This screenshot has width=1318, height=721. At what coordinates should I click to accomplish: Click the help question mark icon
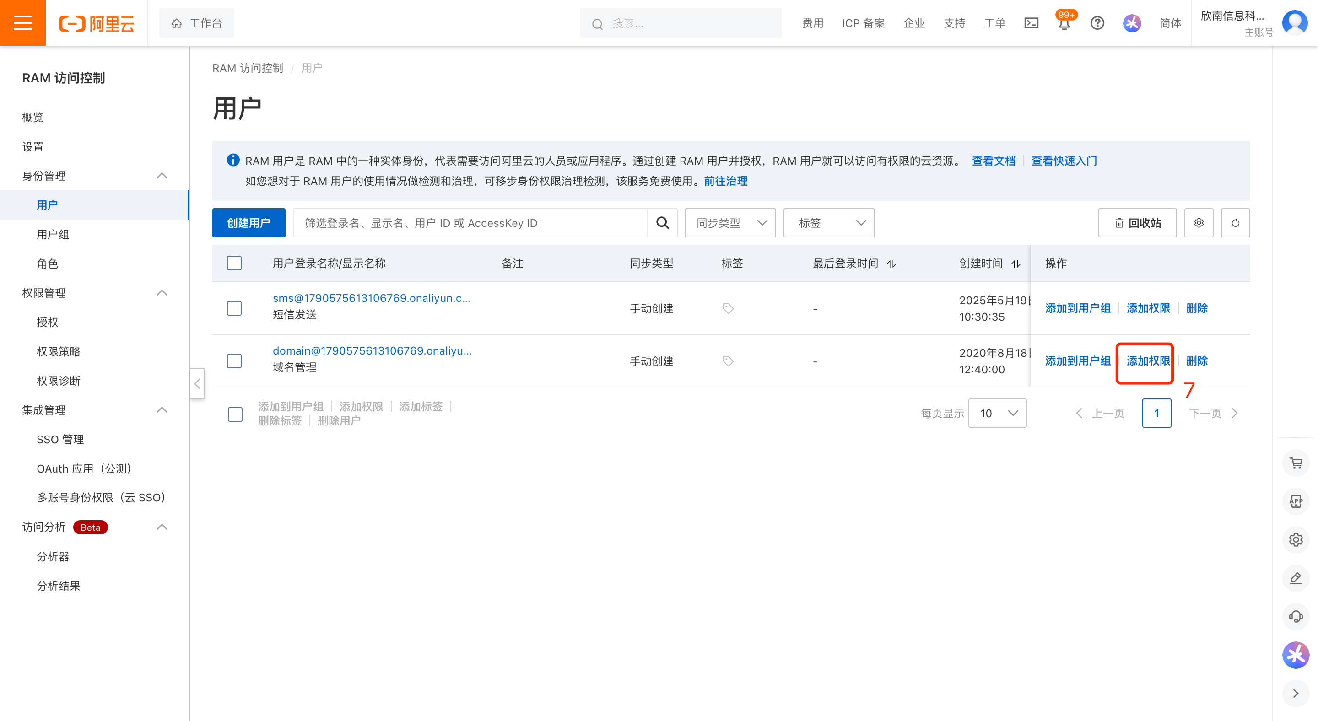[x=1097, y=23]
